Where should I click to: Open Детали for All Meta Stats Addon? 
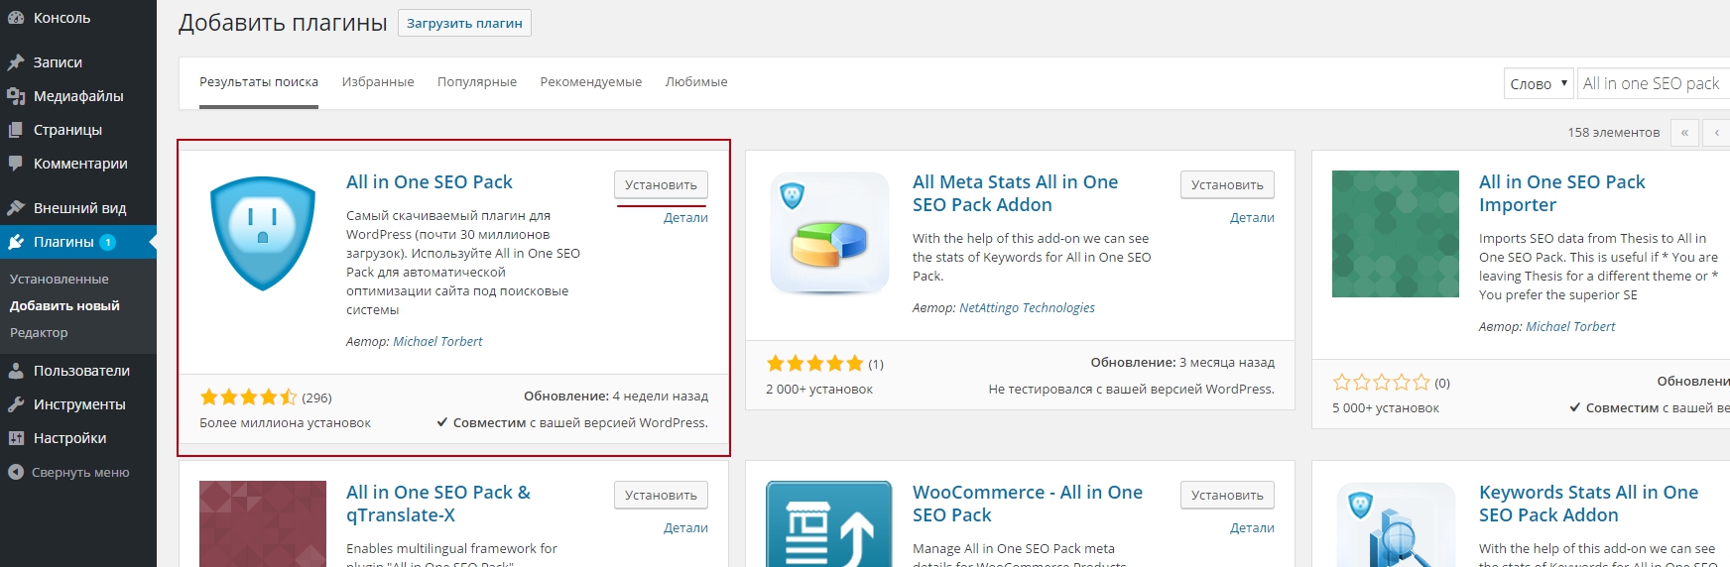(1252, 218)
